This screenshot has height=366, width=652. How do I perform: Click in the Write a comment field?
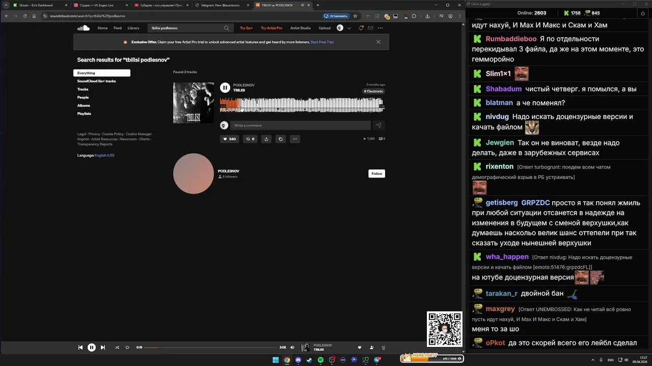click(x=301, y=125)
